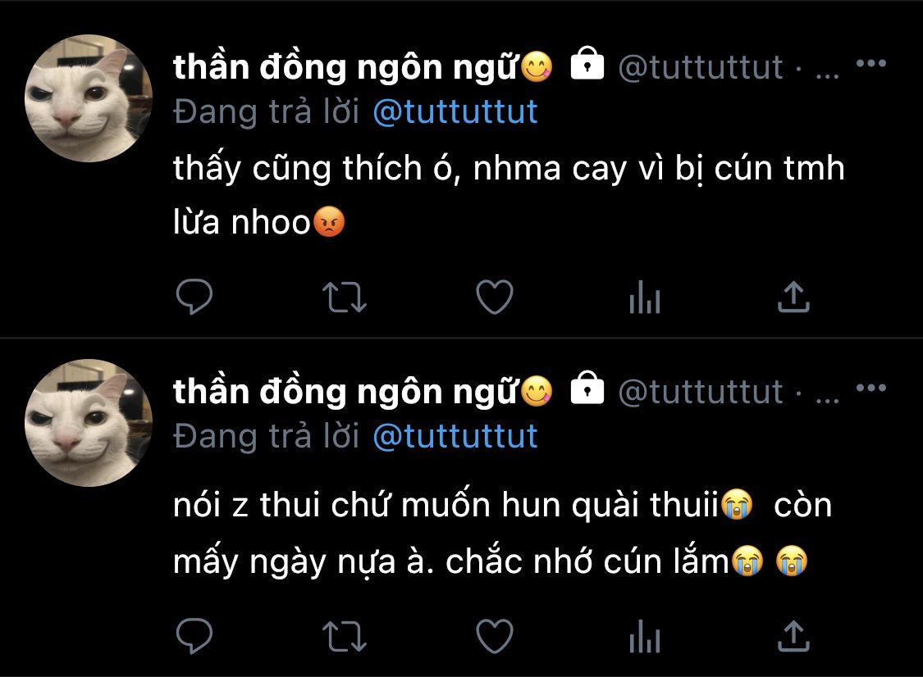Open the more options menu on the first tweet
923x677 pixels.
click(871, 63)
